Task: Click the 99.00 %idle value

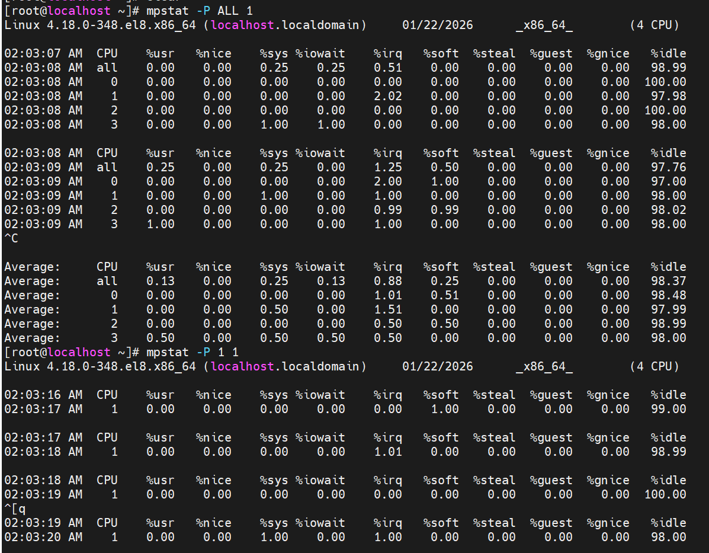Action: click(668, 409)
